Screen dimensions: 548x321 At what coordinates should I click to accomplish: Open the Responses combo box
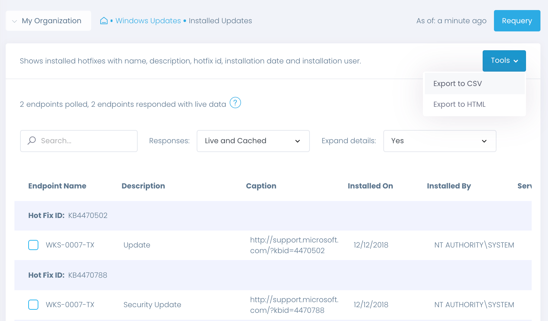253,141
